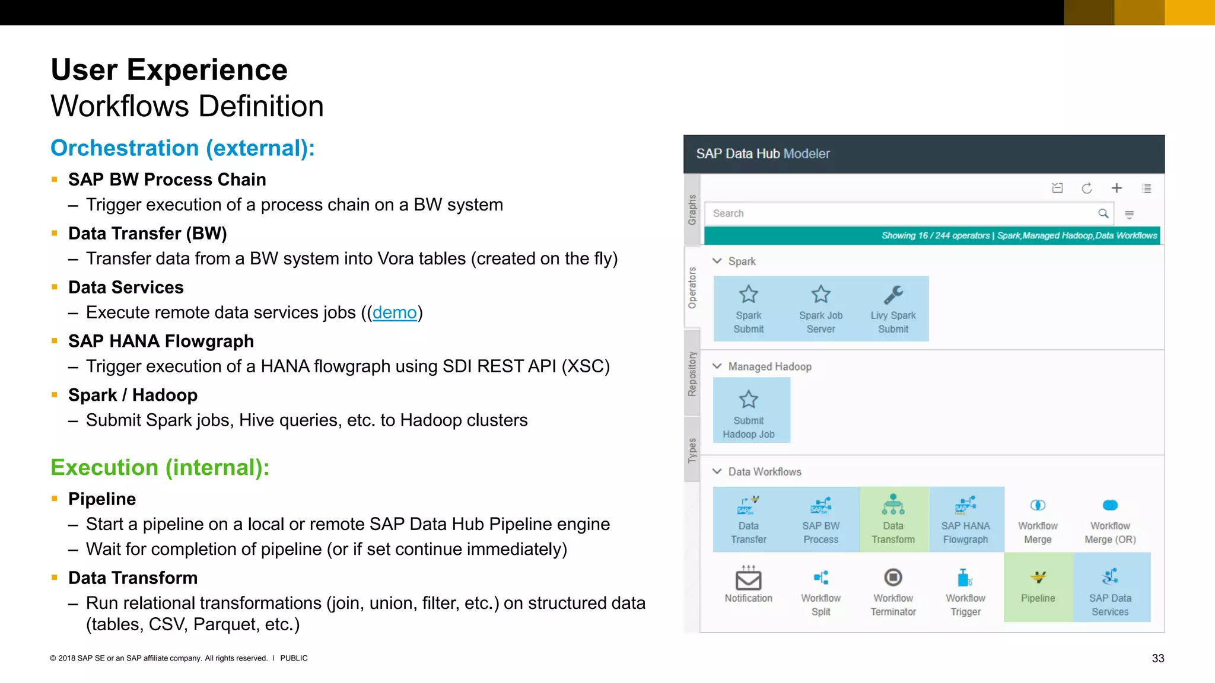The image size is (1215, 683).
Task: Select the Spark Submit operator
Action: (x=749, y=309)
